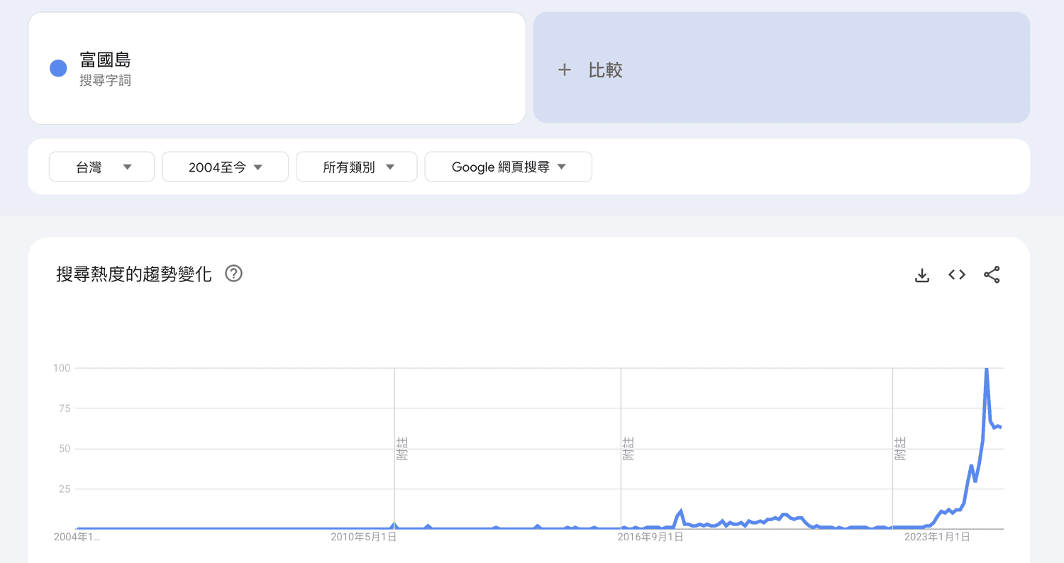Click the 搜尋熱度的趨勢變化 chart title
This screenshot has width=1064, height=563.
(x=134, y=274)
